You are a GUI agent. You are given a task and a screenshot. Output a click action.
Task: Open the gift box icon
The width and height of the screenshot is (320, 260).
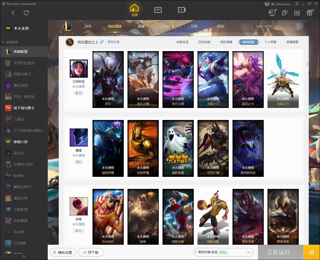309,13
